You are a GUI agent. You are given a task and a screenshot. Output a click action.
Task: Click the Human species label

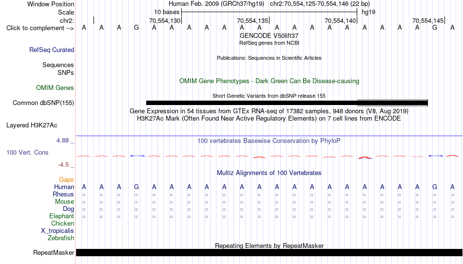tap(64, 187)
